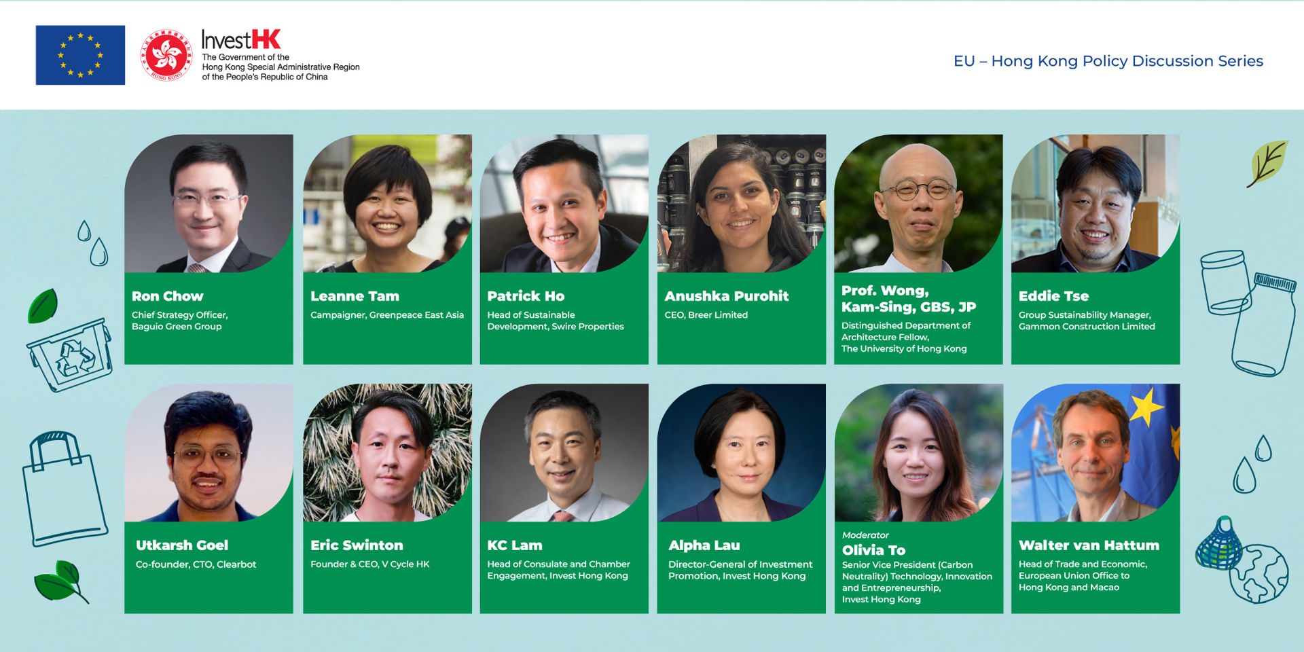Select Eric Swinton's speaker photo

pyautogui.click(x=387, y=453)
